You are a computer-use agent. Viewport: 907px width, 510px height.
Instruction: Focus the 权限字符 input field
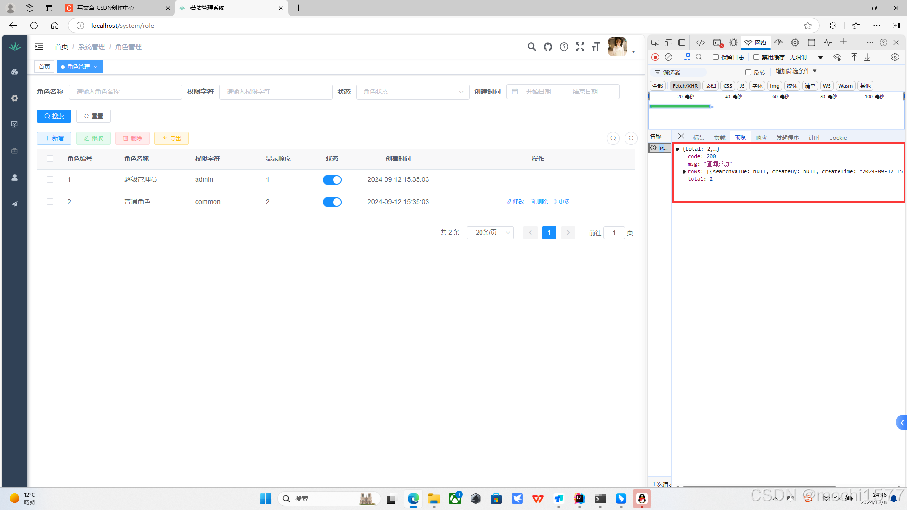click(276, 92)
